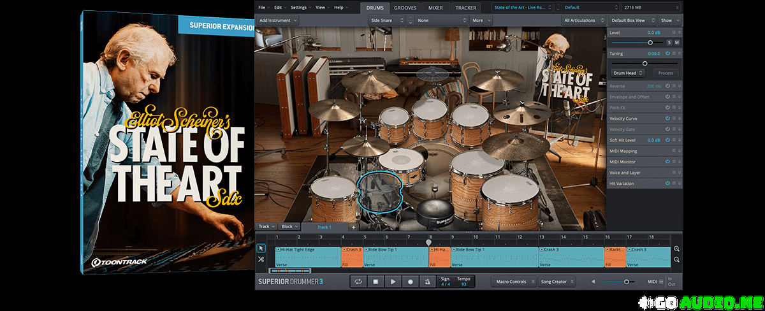Open the Voice and Layer menu icon
Image resolution: width=765 pixels, height=311 pixels.
point(674,173)
